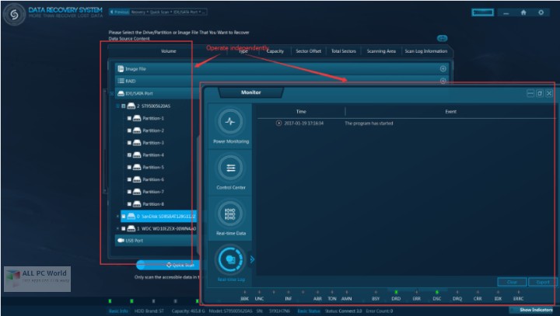Click the BSY status indicator

pos(376,297)
